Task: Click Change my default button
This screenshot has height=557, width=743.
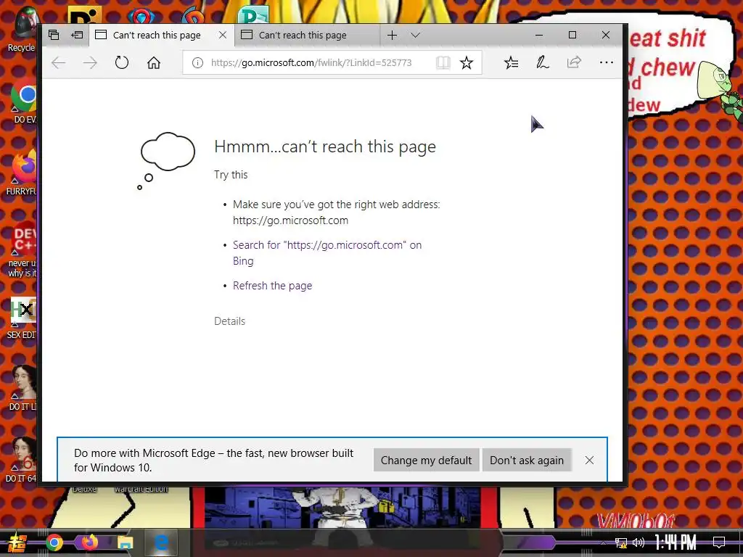Action: click(x=426, y=461)
